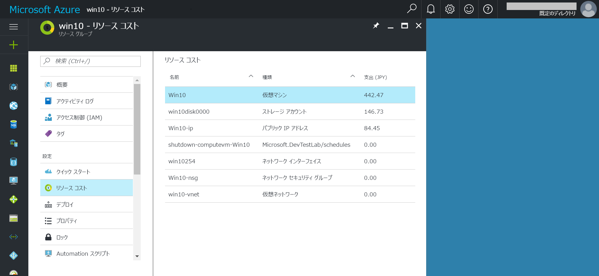Open the help question mark icon
The height and width of the screenshot is (276, 599).
coord(488,9)
